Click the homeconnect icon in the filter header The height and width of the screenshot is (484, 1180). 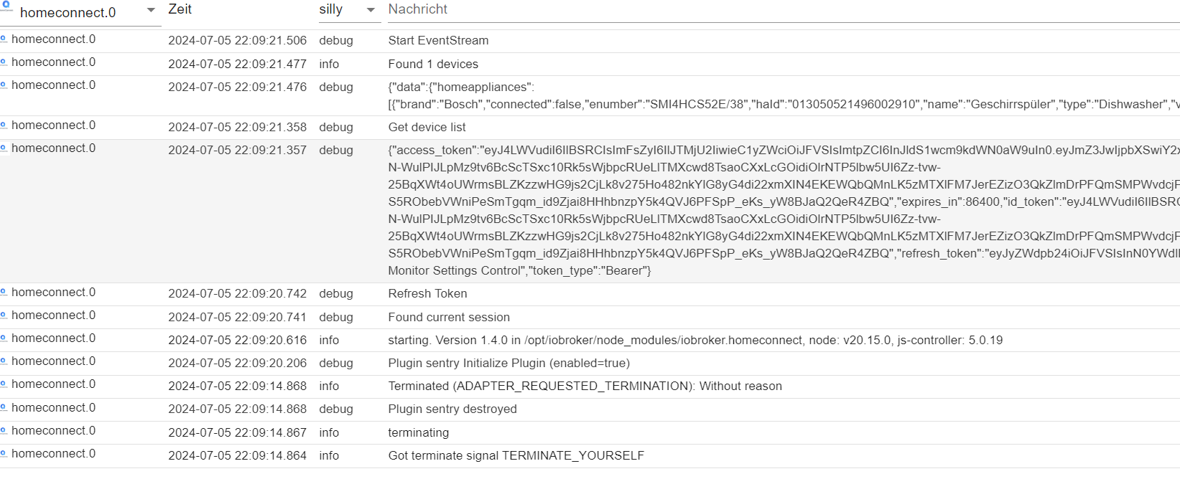(6, 6)
